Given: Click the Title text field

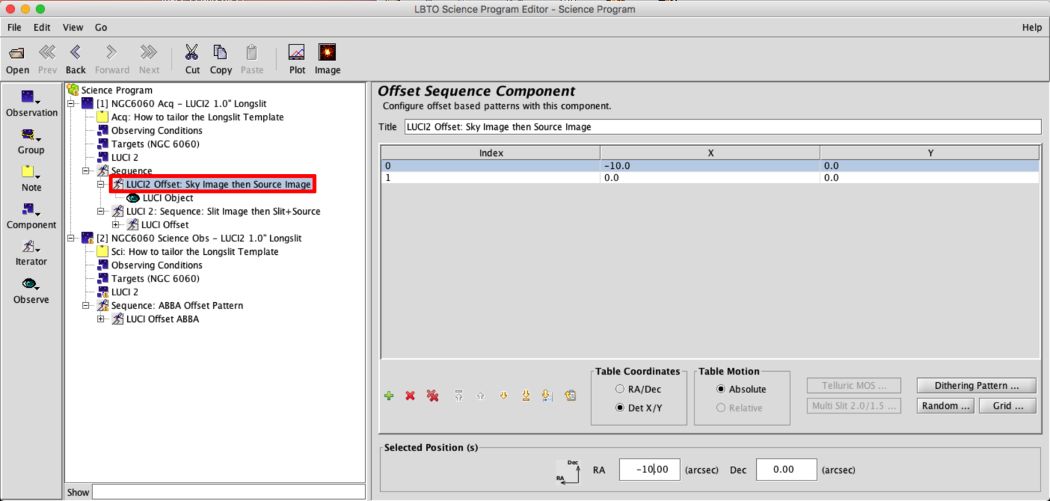Looking at the screenshot, I should [x=723, y=126].
